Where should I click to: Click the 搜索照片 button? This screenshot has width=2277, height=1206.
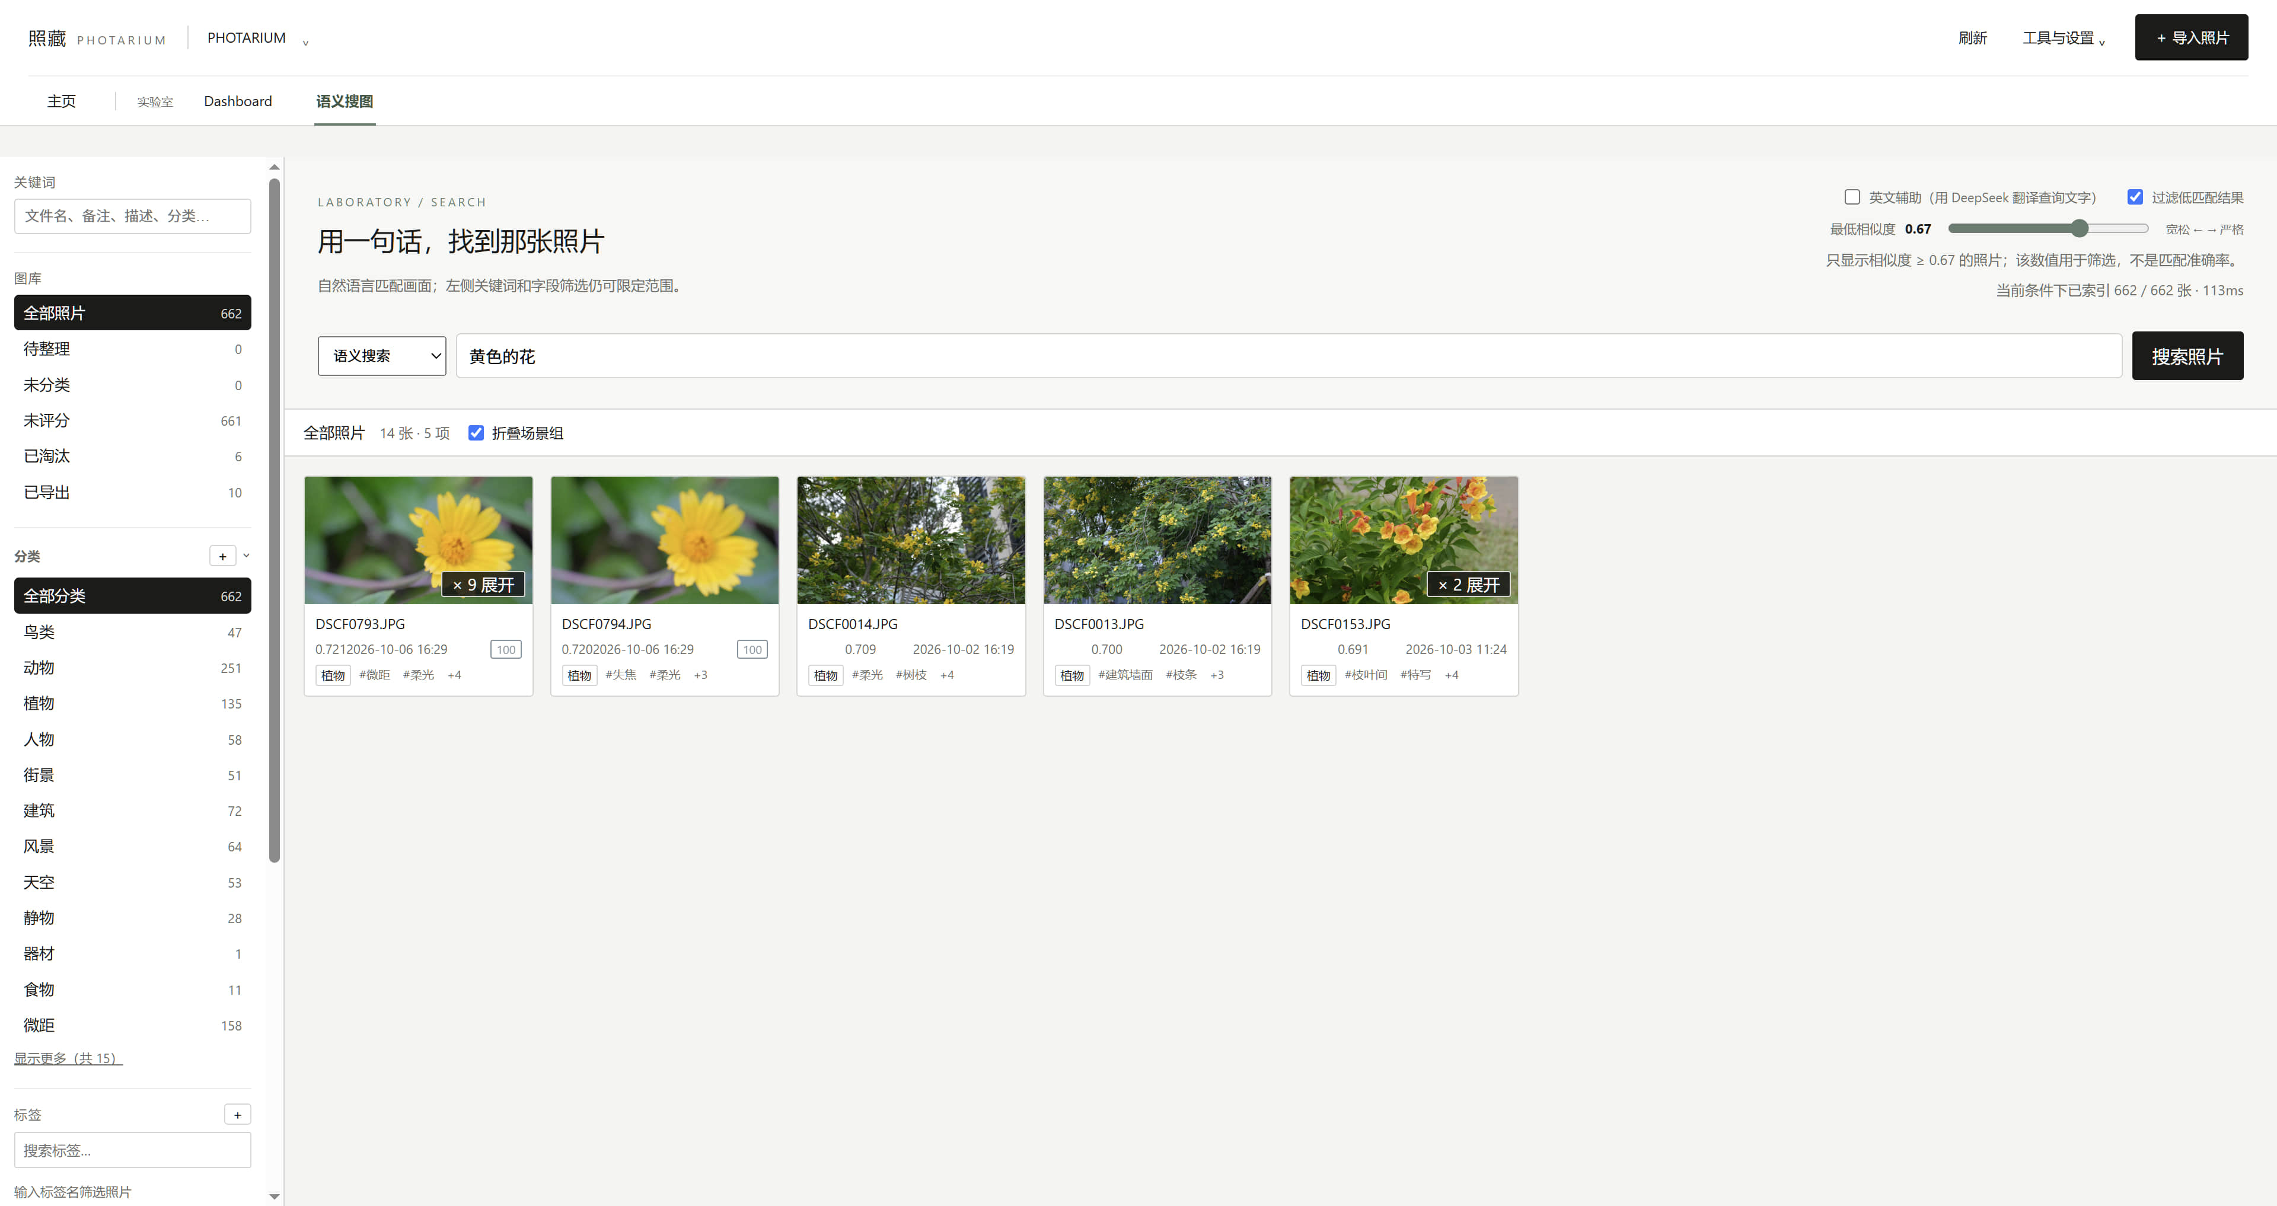(x=2187, y=355)
